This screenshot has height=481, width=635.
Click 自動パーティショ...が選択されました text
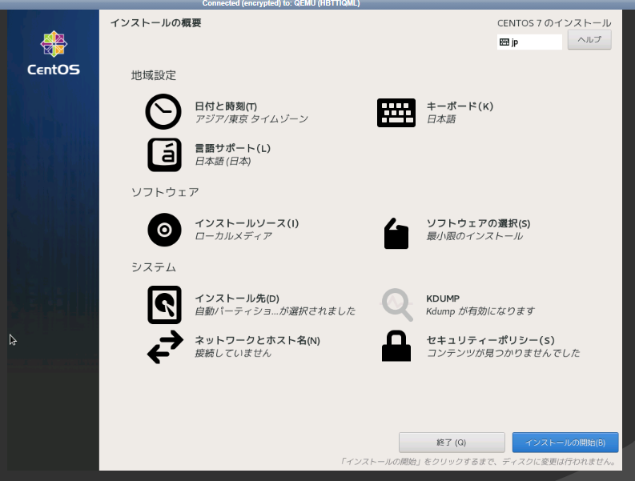pyautogui.click(x=275, y=311)
